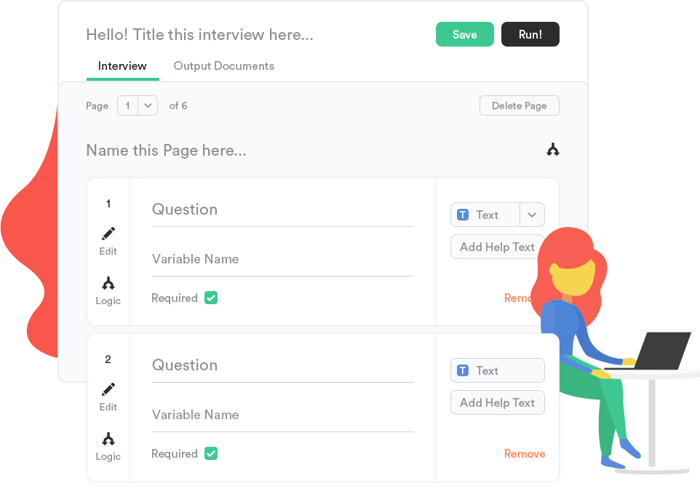Click the Edit pencil on question 2
This screenshot has width=700, height=489.
click(108, 389)
